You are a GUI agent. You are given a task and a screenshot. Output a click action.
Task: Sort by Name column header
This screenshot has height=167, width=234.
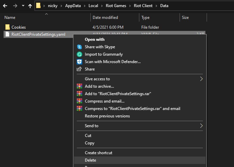pyautogui.click(x=10, y=18)
